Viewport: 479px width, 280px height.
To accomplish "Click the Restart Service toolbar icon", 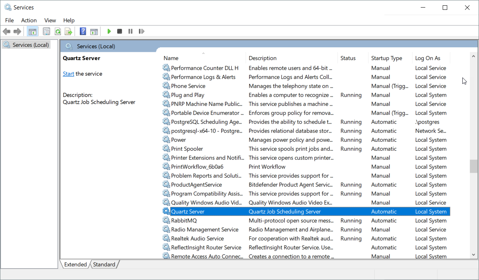I will tap(142, 31).
